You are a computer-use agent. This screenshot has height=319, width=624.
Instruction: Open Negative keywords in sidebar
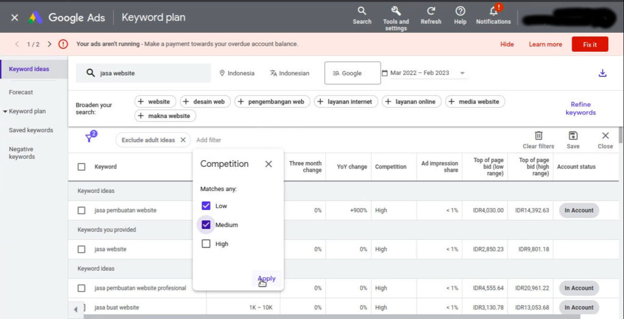click(22, 153)
